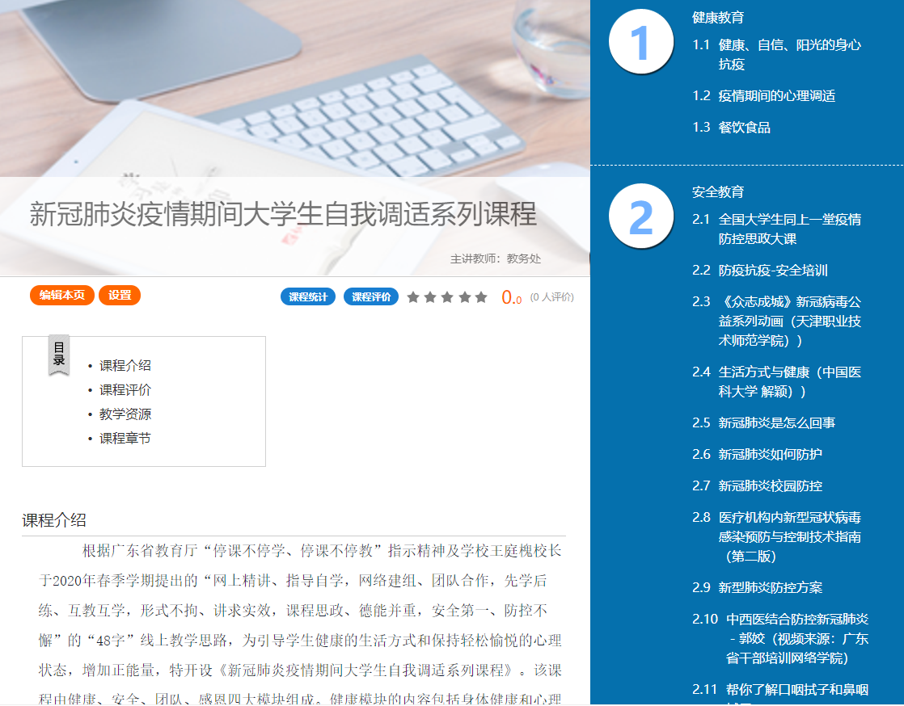904x706 pixels.
Task: Jump to 课程介绍 in the contents list
Action: pos(125,366)
